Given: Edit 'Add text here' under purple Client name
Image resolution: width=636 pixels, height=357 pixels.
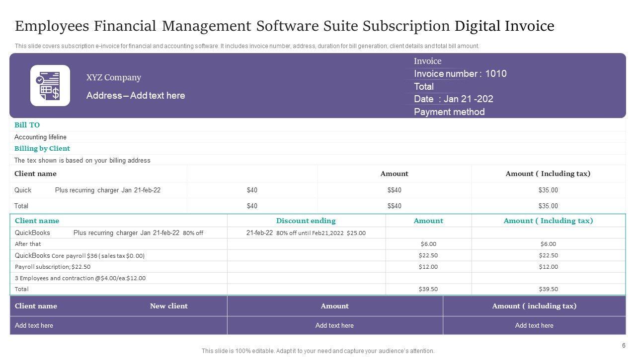Looking at the screenshot, I should point(34,326).
